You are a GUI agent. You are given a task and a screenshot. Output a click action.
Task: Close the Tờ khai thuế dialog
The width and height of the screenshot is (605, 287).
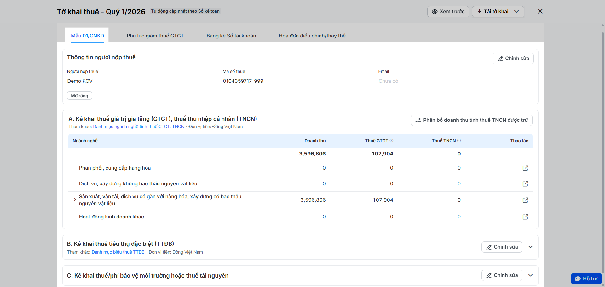[540, 11]
